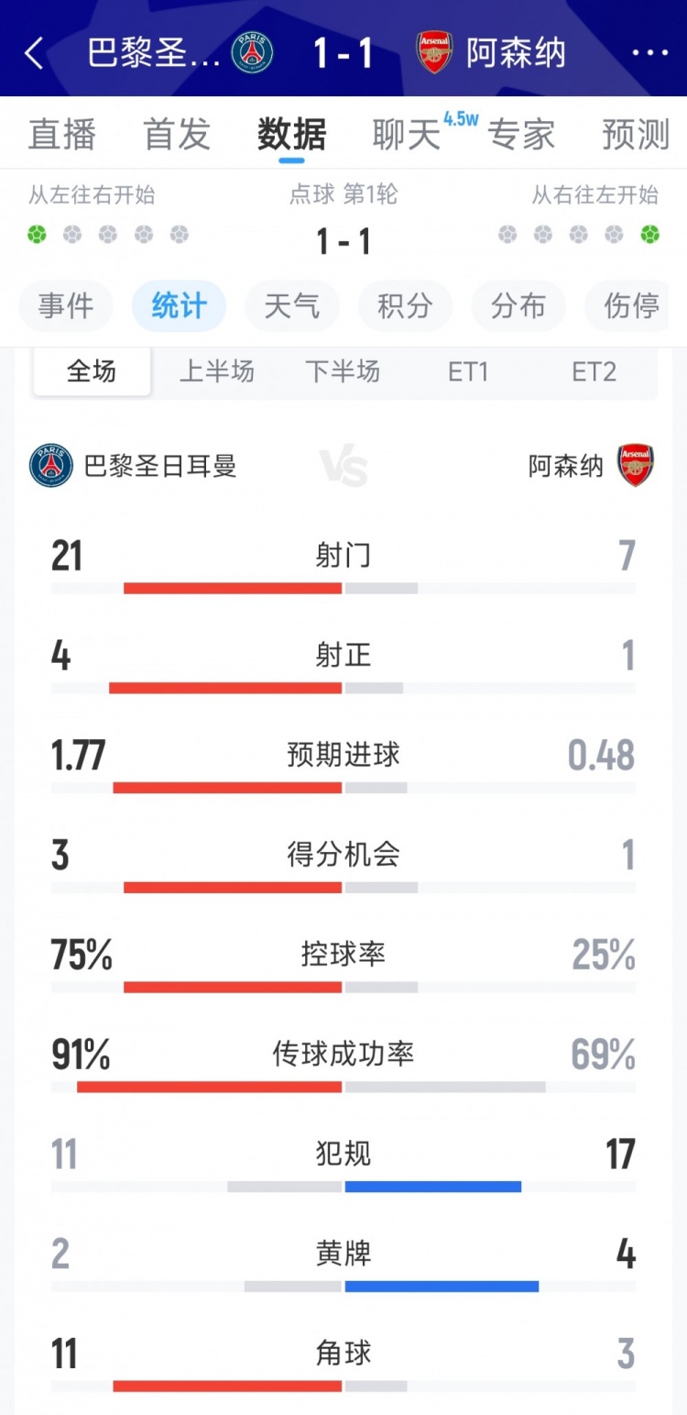Tap the PSG crest in header
The width and height of the screenshot is (687, 1415).
point(252,53)
